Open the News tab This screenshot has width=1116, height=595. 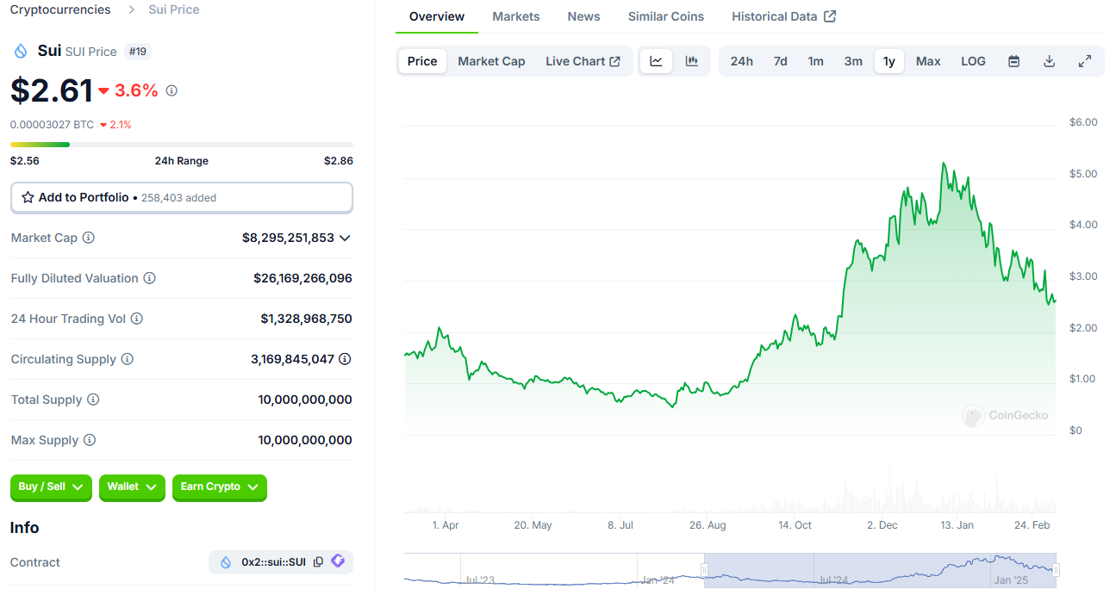pyautogui.click(x=583, y=15)
